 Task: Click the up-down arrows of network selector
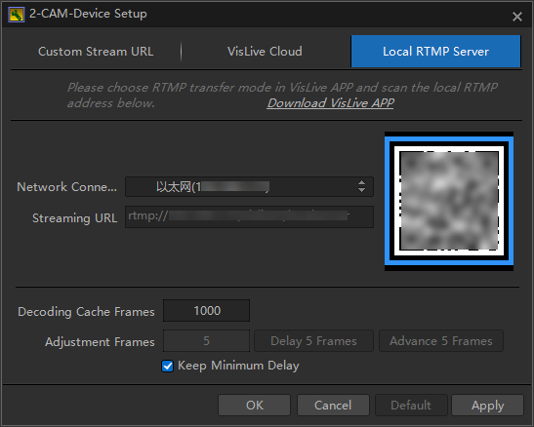361,186
